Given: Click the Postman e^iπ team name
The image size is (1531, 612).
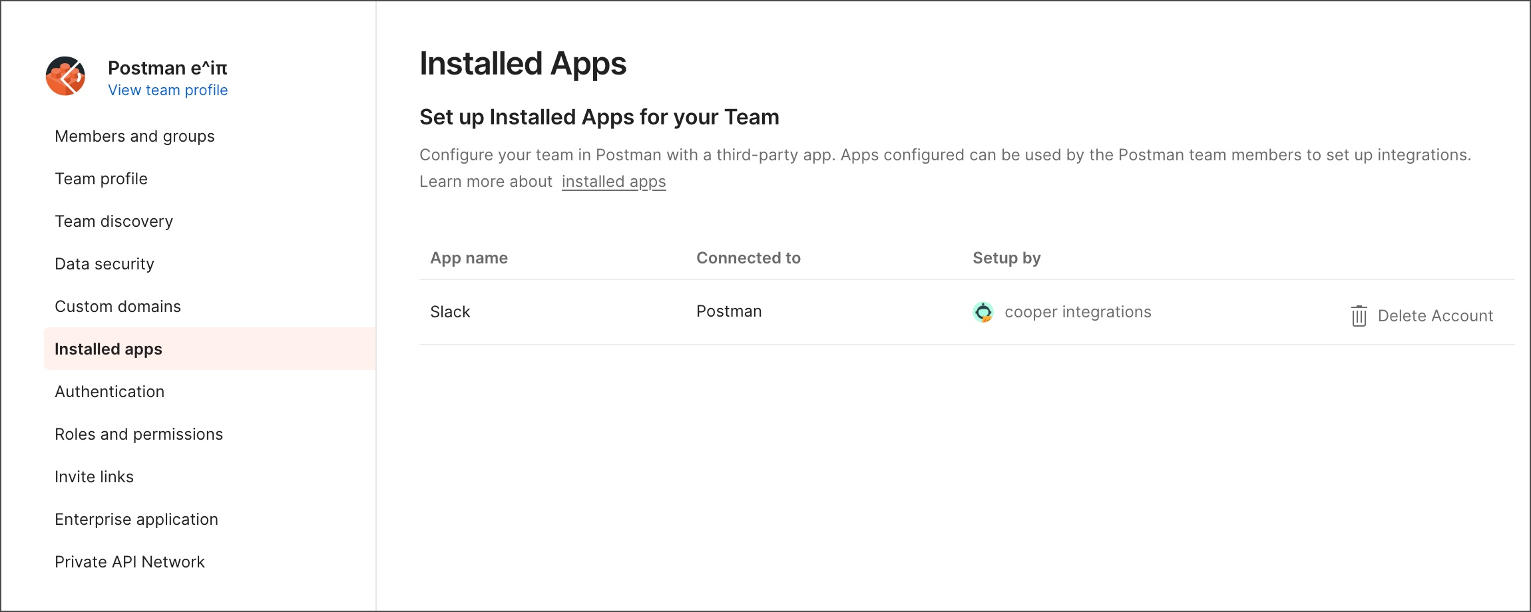Looking at the screenshot, I should tap(168, 68).
